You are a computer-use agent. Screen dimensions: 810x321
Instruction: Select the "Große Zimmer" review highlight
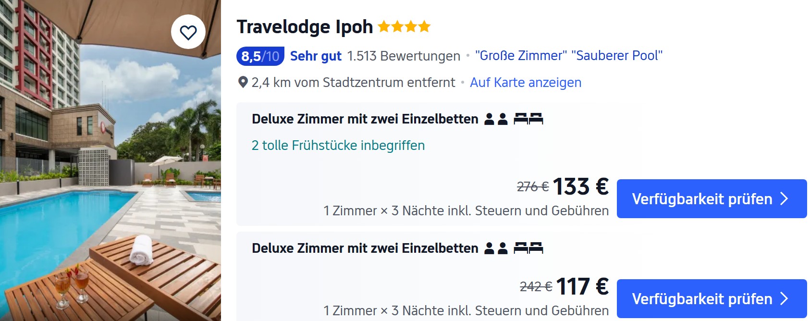521,56
